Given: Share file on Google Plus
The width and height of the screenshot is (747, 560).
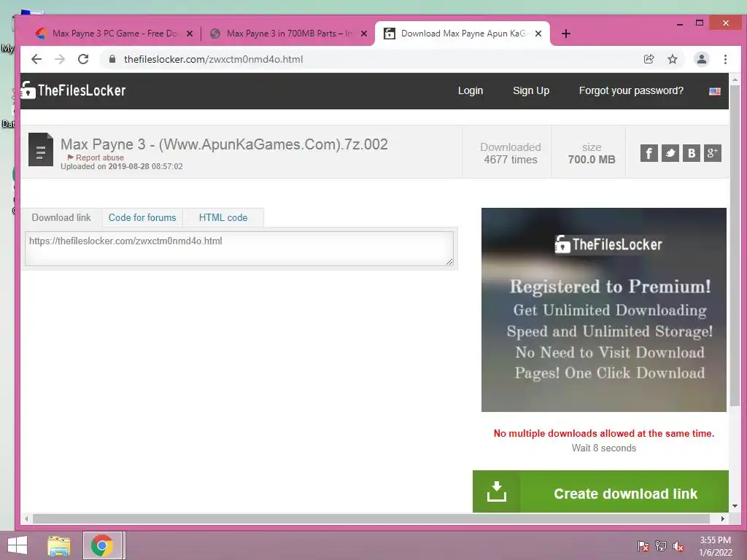Looking at the screenshot, I should (x=713, y=153).
